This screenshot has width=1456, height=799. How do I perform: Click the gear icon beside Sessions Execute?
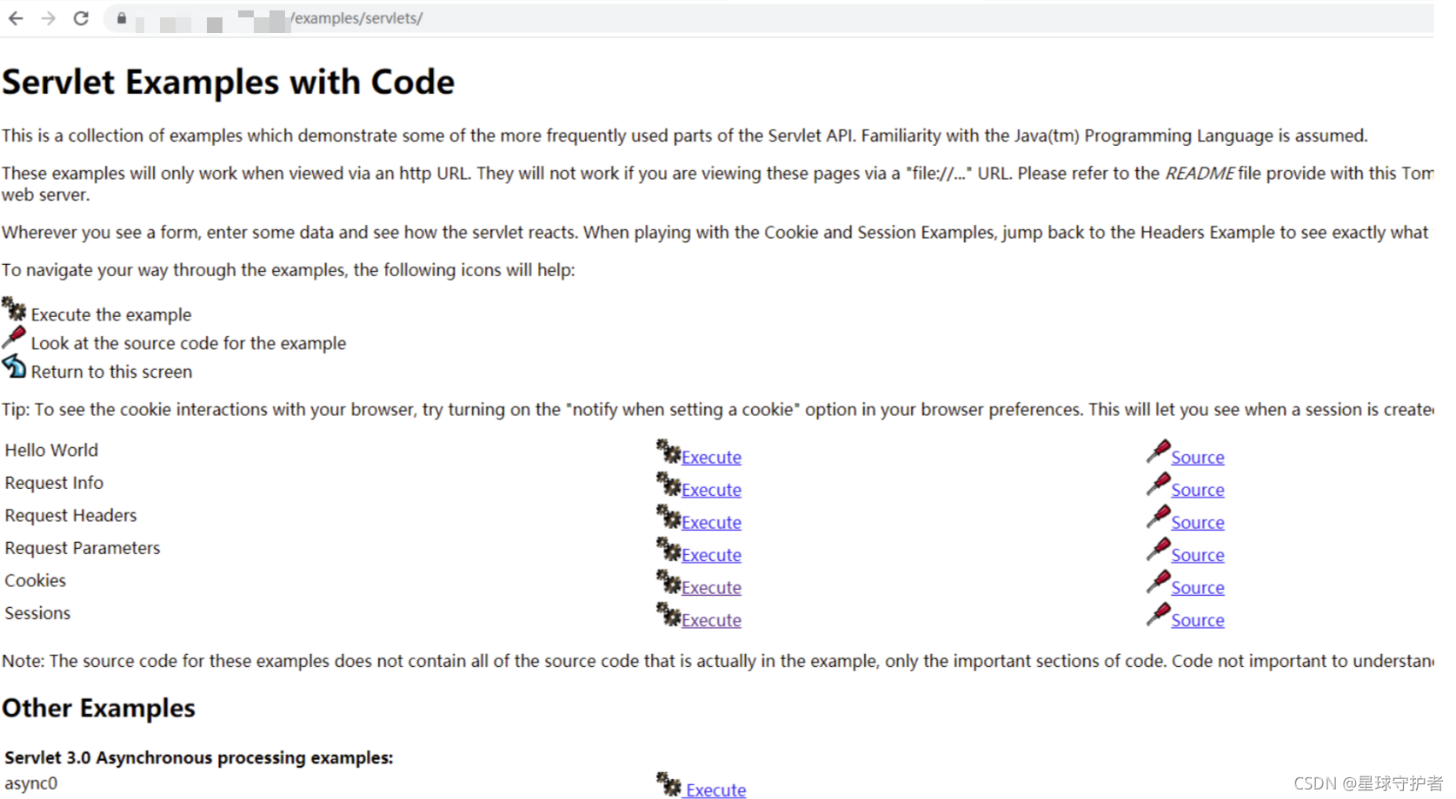668,614
